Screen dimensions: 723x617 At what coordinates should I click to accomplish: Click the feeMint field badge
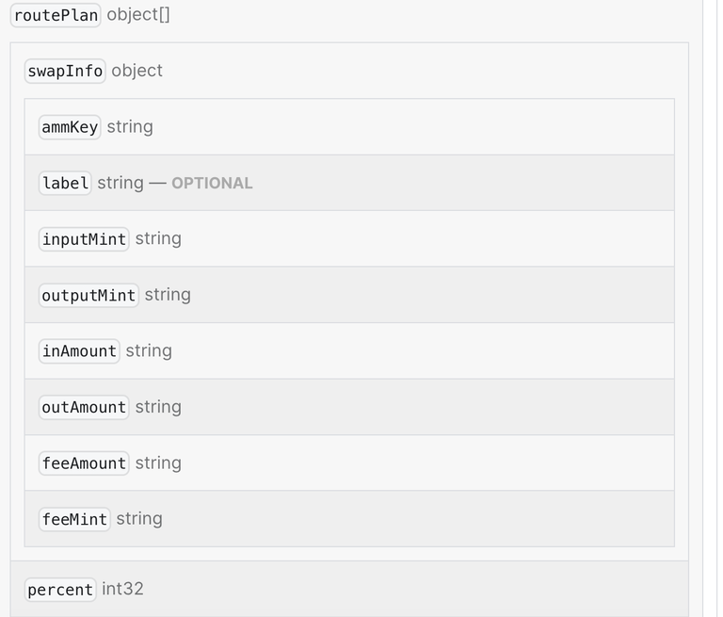coord(74,520)
